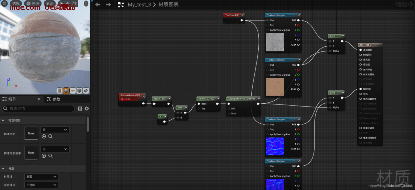The height and width of the screenshot is (190, 415).
Task: Switch preview to plane mesh
Action: click(73, 91)
